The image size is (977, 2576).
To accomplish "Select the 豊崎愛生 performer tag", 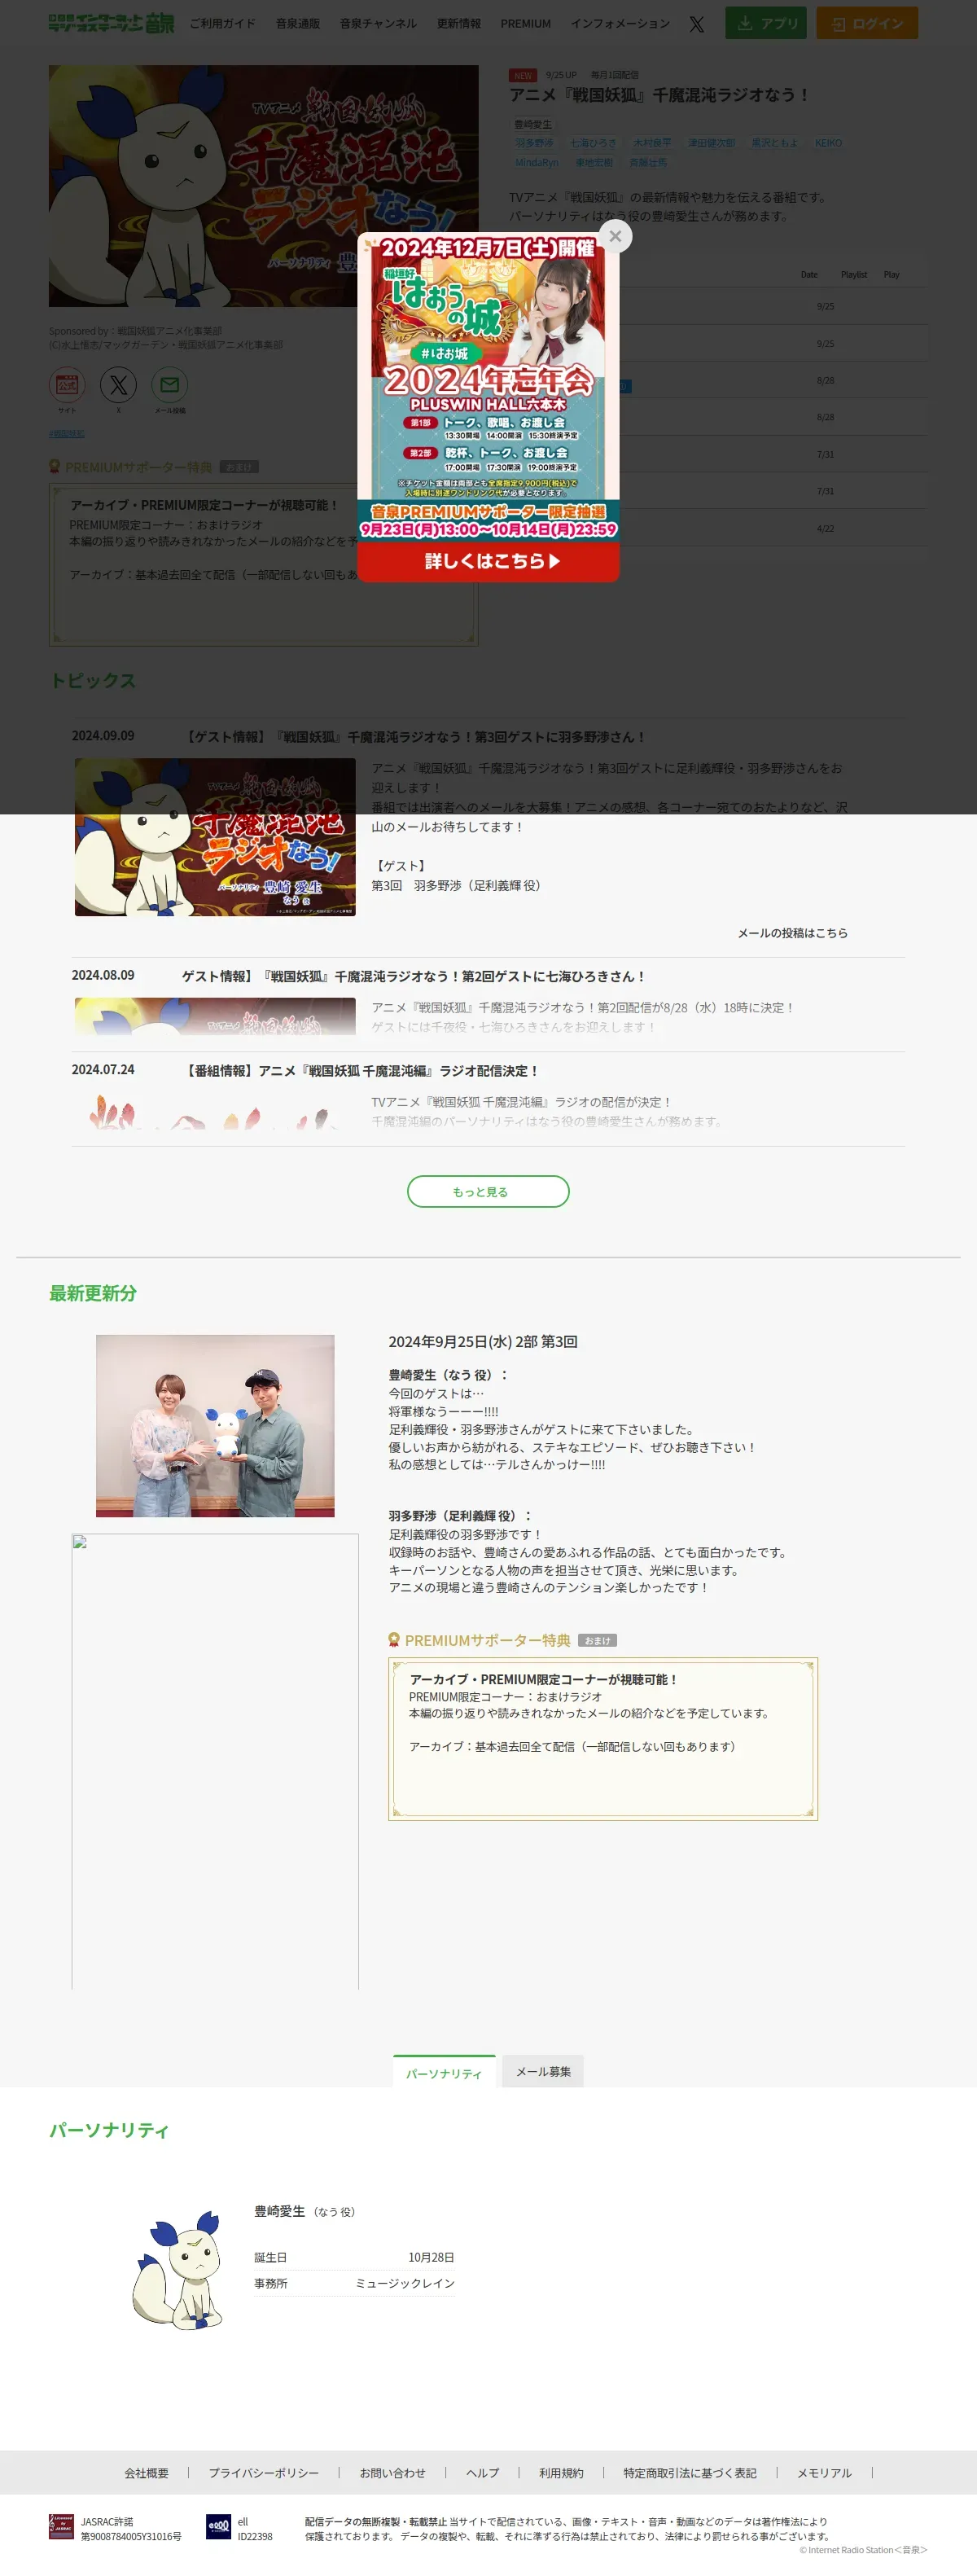I will coord(533,124).
